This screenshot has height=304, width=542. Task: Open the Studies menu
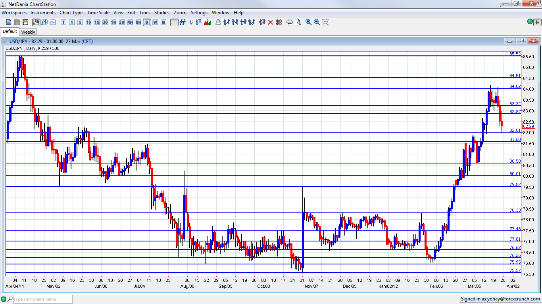click(162, 12)
